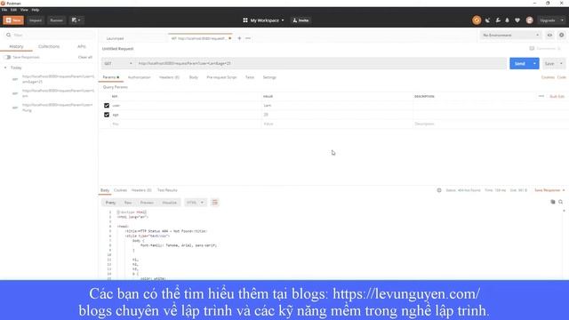Open the View menu

tap(24, 10)
